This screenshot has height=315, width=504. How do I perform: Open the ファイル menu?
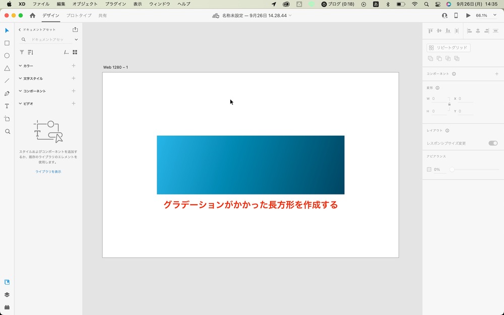(x=41, y=4)
